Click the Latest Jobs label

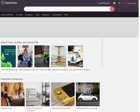click(7, 108)
